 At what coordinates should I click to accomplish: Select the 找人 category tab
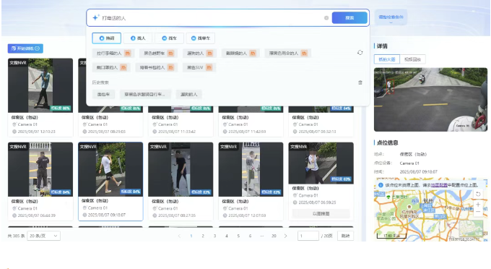(138, 38)
